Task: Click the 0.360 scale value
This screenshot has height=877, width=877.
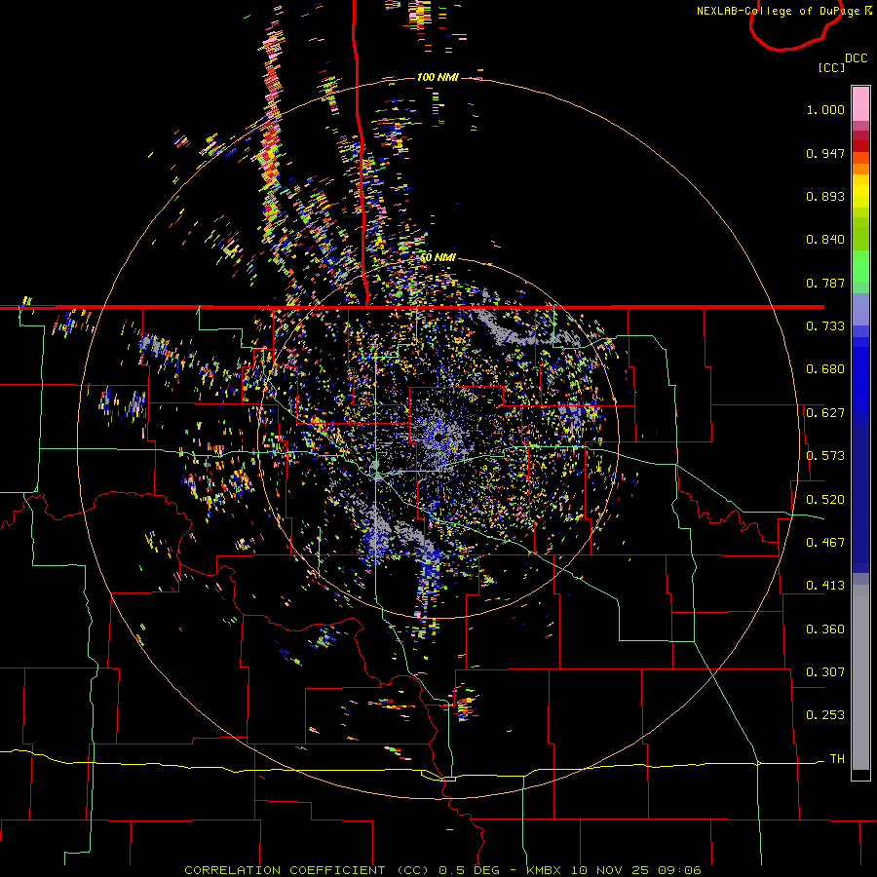Action: click(825, 629)
